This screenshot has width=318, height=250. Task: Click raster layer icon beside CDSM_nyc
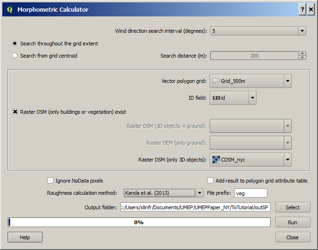216,160
